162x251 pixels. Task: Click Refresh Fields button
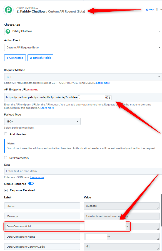pyautogui.click(x=41, y=58)
